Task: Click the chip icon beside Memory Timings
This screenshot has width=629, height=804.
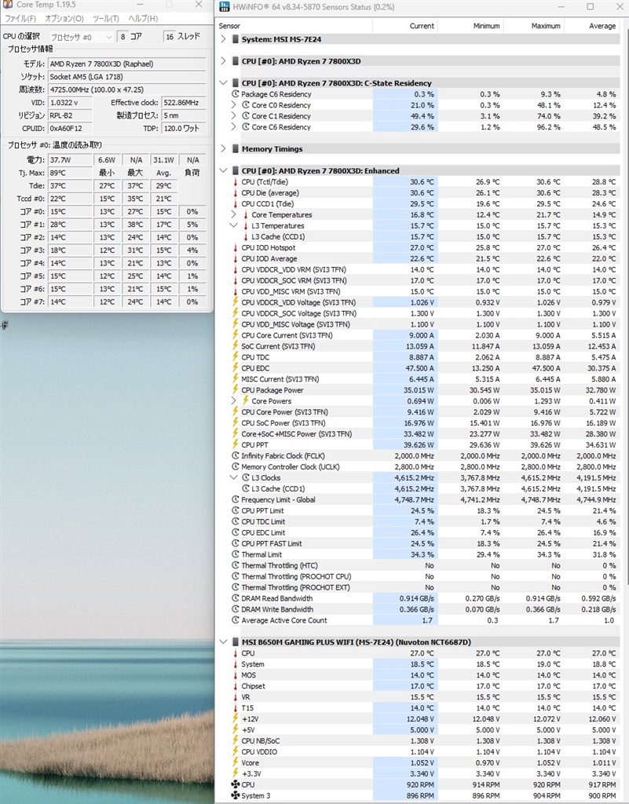Action: (236, 148)
